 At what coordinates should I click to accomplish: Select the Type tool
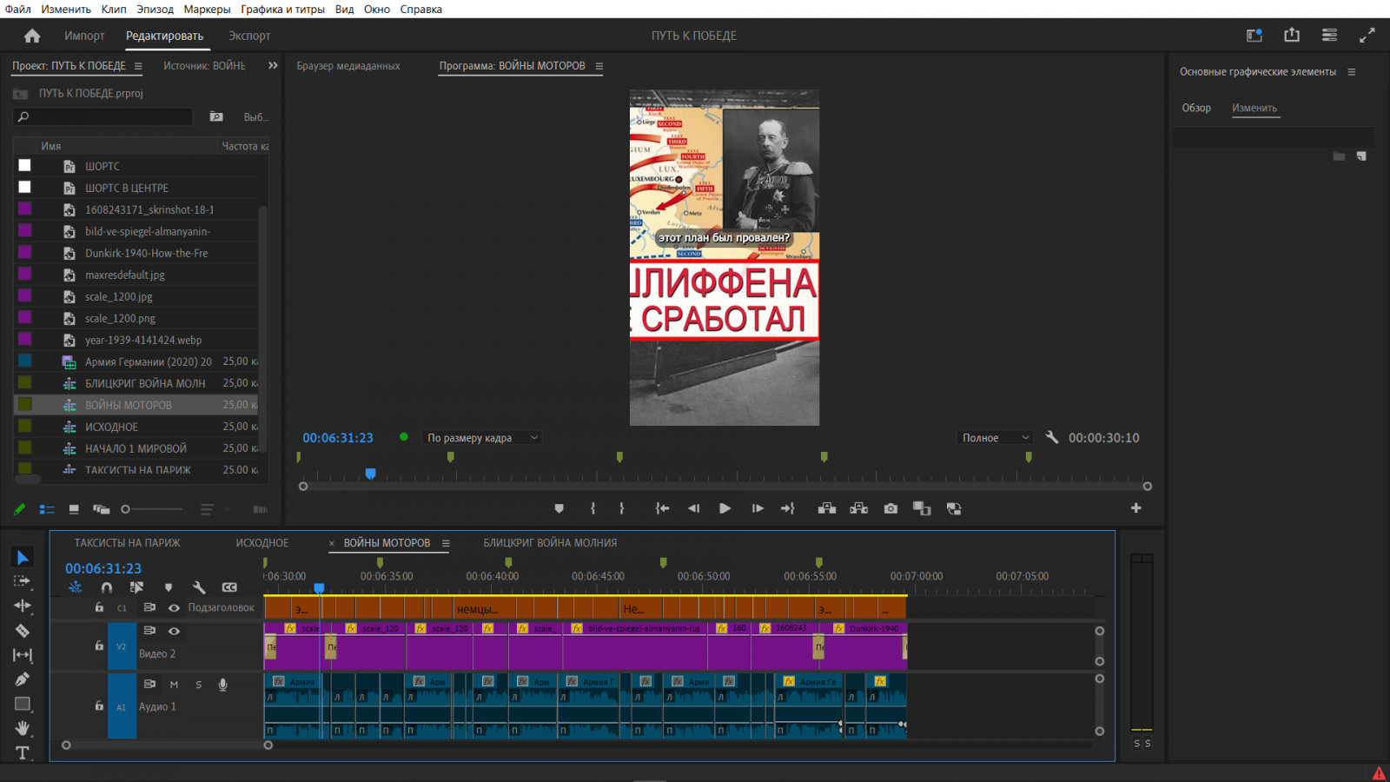click(x=23, y=752)
